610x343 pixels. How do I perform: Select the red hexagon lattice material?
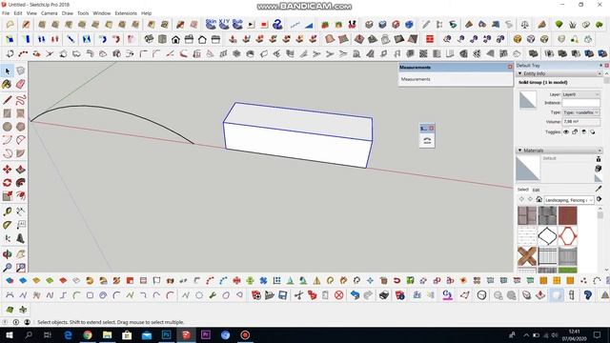point(568,235)
